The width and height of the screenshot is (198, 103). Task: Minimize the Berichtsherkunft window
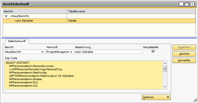[x=181, y=4]
